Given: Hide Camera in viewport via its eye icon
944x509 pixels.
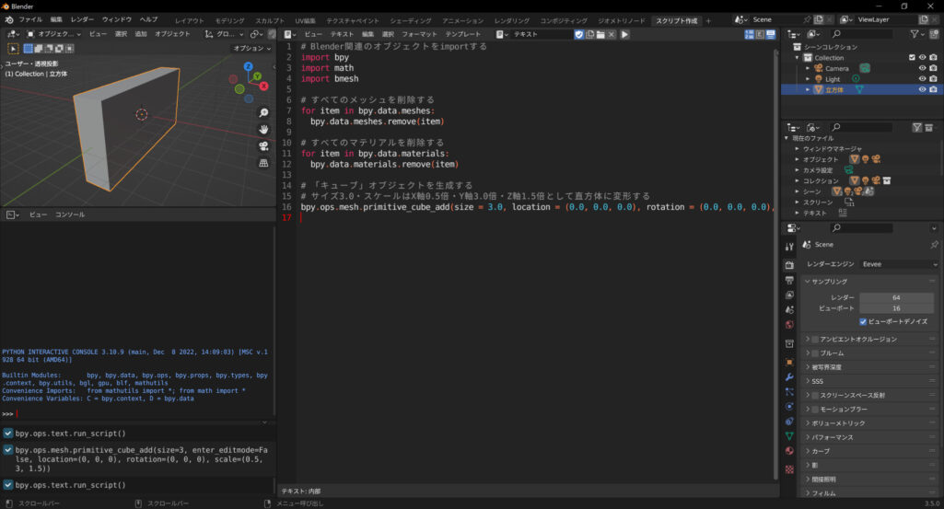Looking at the screenshot, I should click(x=922, y=68).
